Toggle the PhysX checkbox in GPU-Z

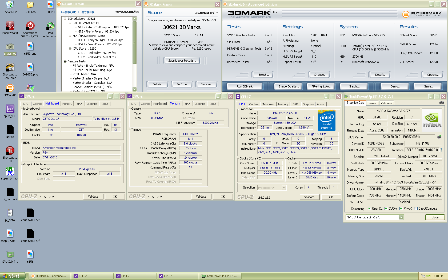click(x=401, y=209)
